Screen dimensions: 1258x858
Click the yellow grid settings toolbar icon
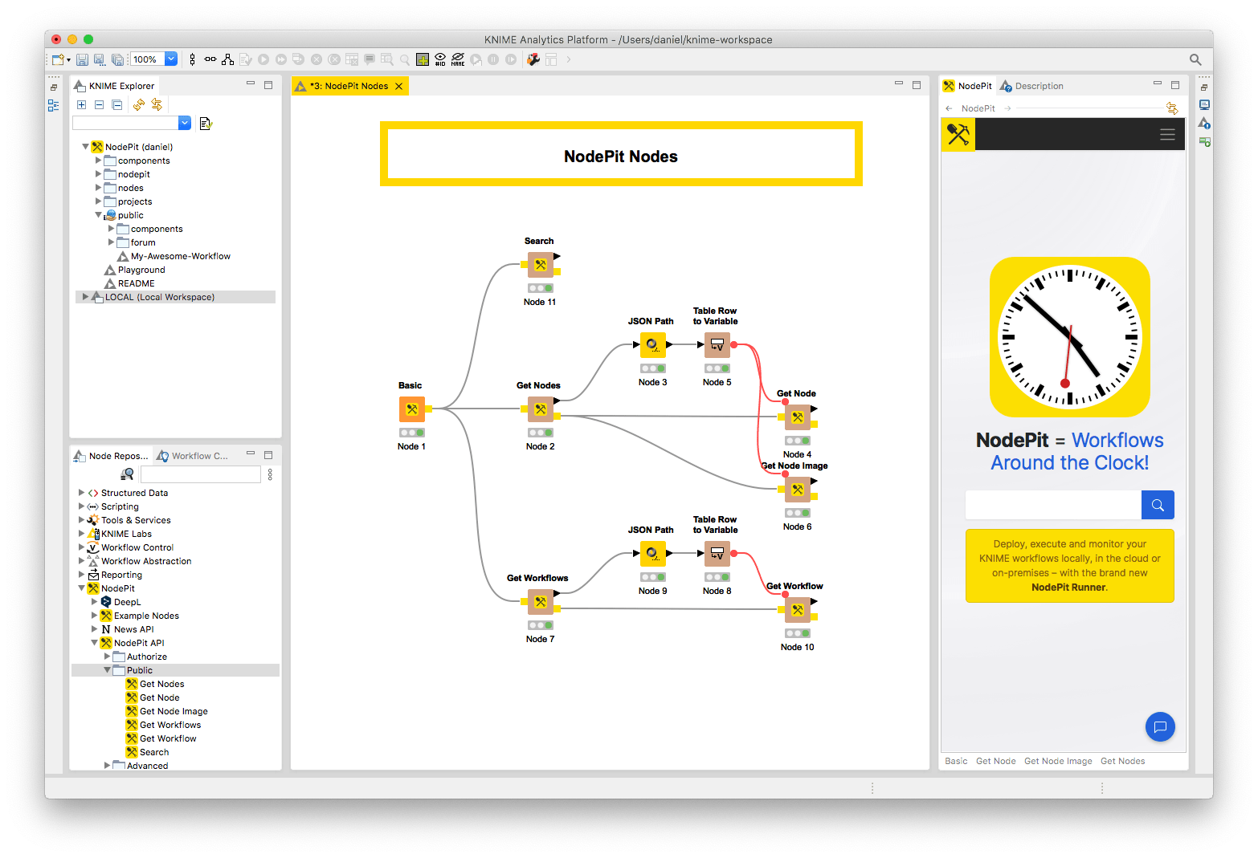tap(423, 59)
